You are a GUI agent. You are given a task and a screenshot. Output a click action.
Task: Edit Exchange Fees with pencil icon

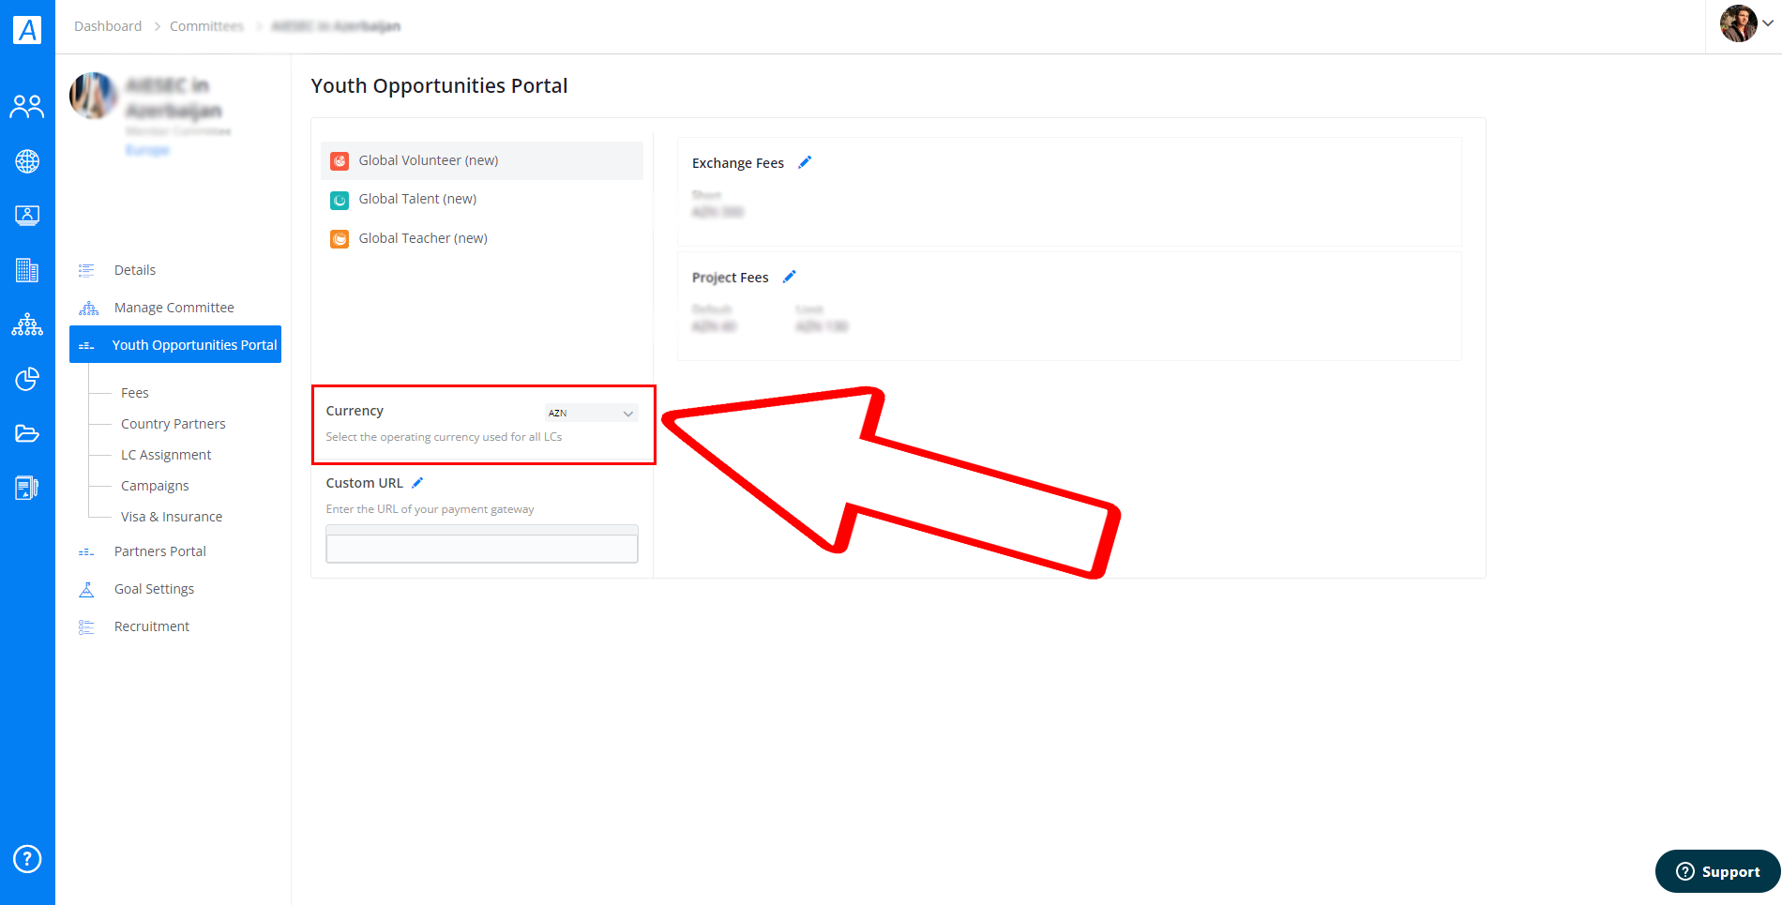click(805, 162)
